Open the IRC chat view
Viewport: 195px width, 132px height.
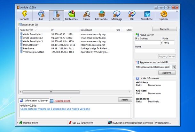(132, 16)
